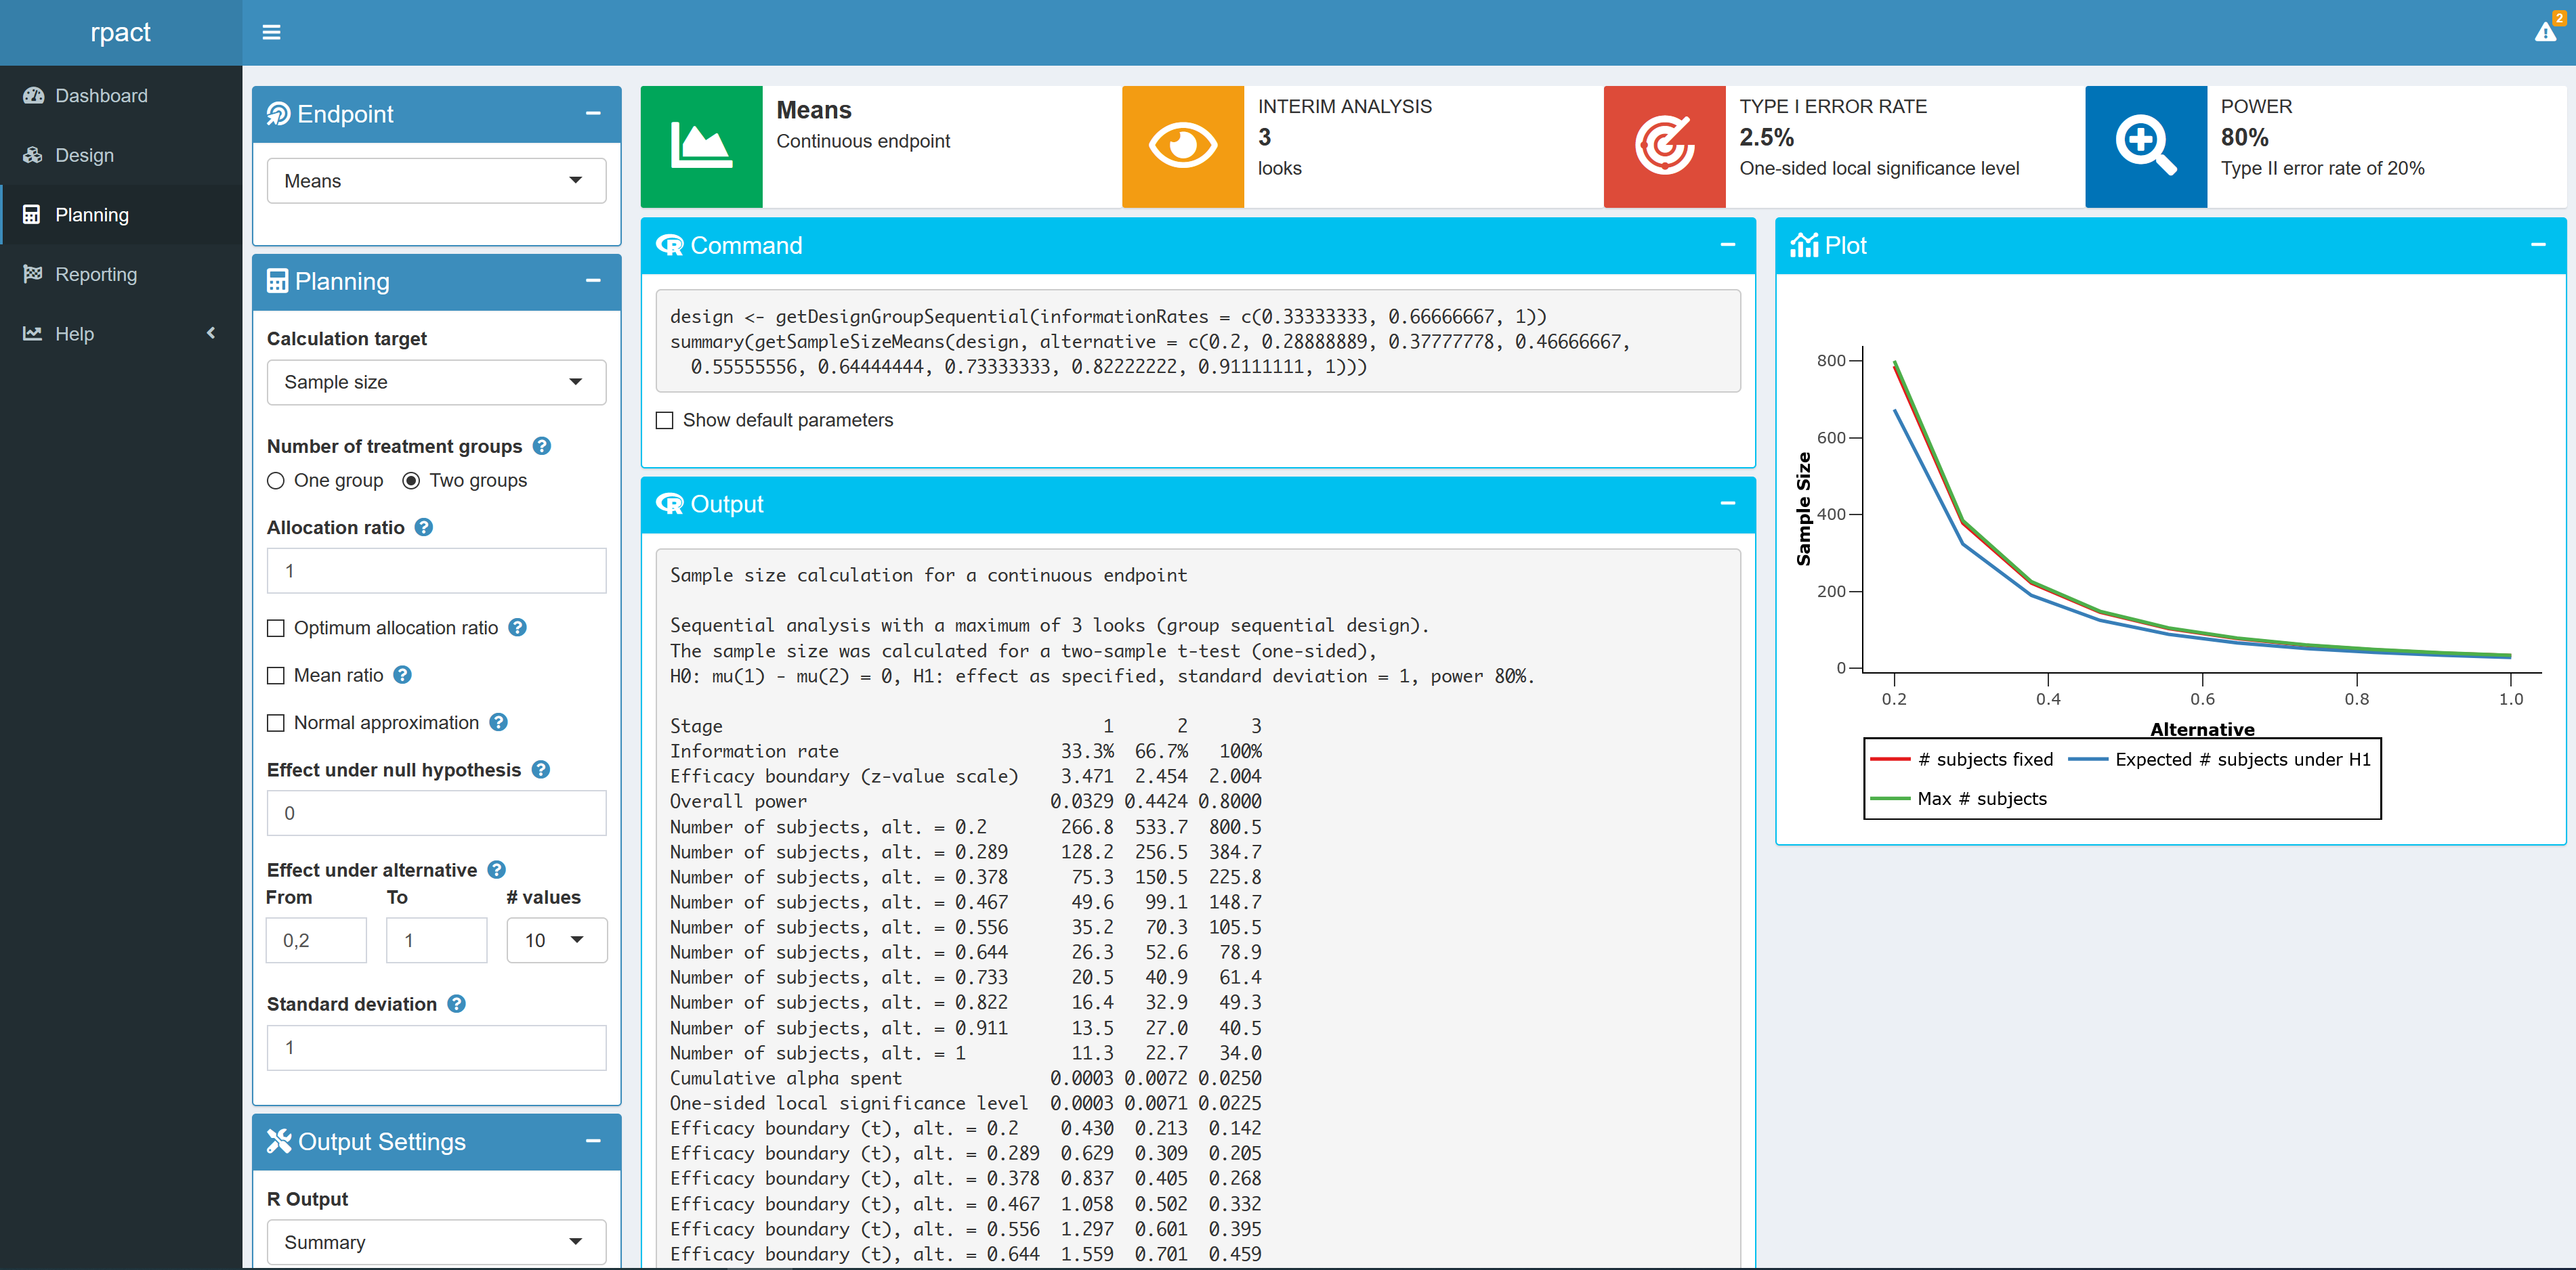Open the # values dropdown showing 10

[x=556, y=941]
